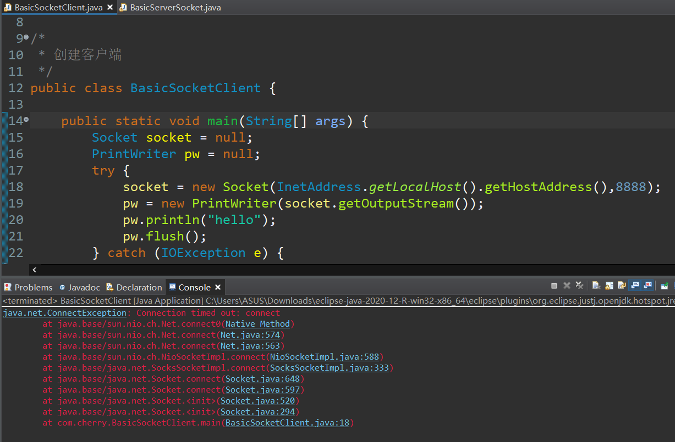
Task: Click the try keyword on line 17
Action: (x=103, y=171)
